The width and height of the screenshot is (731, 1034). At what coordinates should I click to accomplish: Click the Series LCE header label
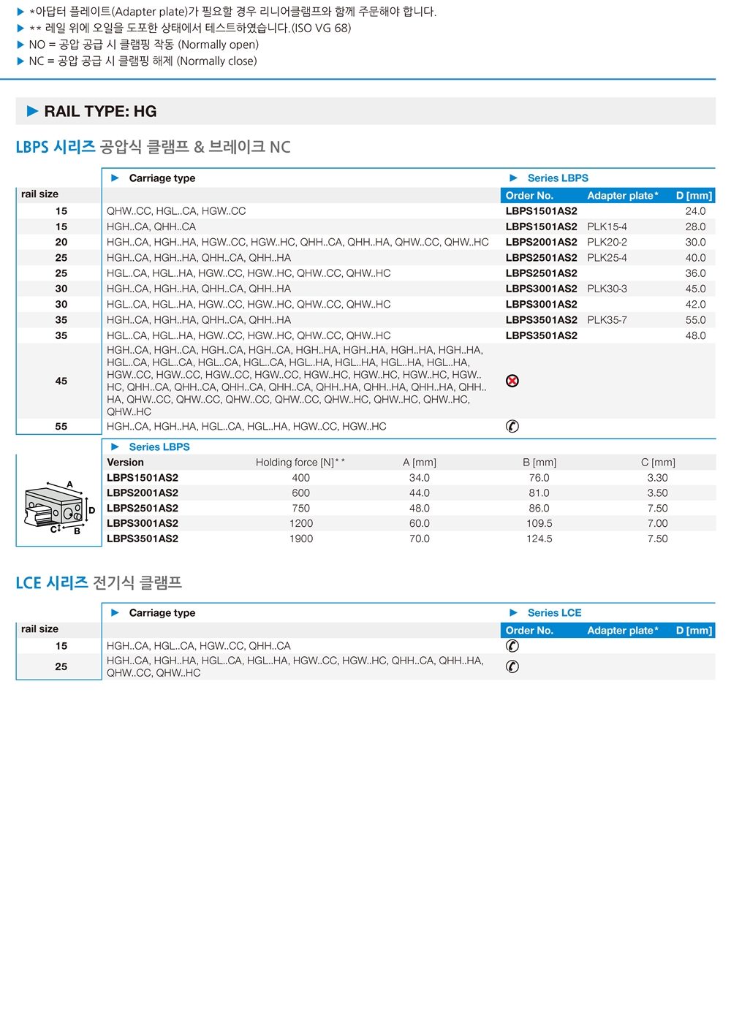click(555, 613)
